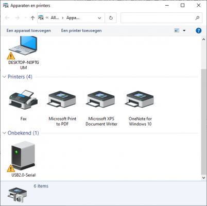This screenshot has height=206, width=207.
Task: Expand the hidden breadcrumb path chevrons
Action: pyautogui.click(x=47, y=18)
